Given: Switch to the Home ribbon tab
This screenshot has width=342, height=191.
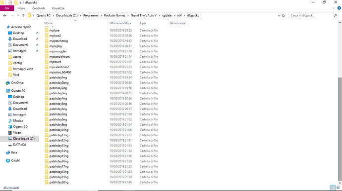Looking at the screenshot, I should point(21,8).
